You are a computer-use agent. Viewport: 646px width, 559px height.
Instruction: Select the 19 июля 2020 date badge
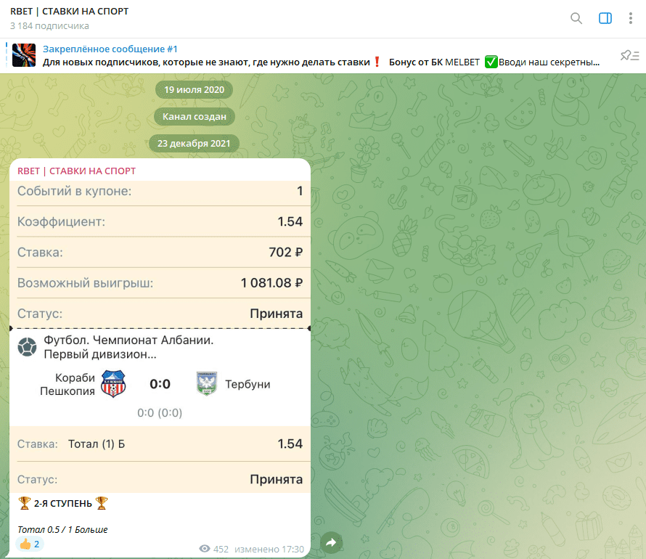click(x=194, y=90)
